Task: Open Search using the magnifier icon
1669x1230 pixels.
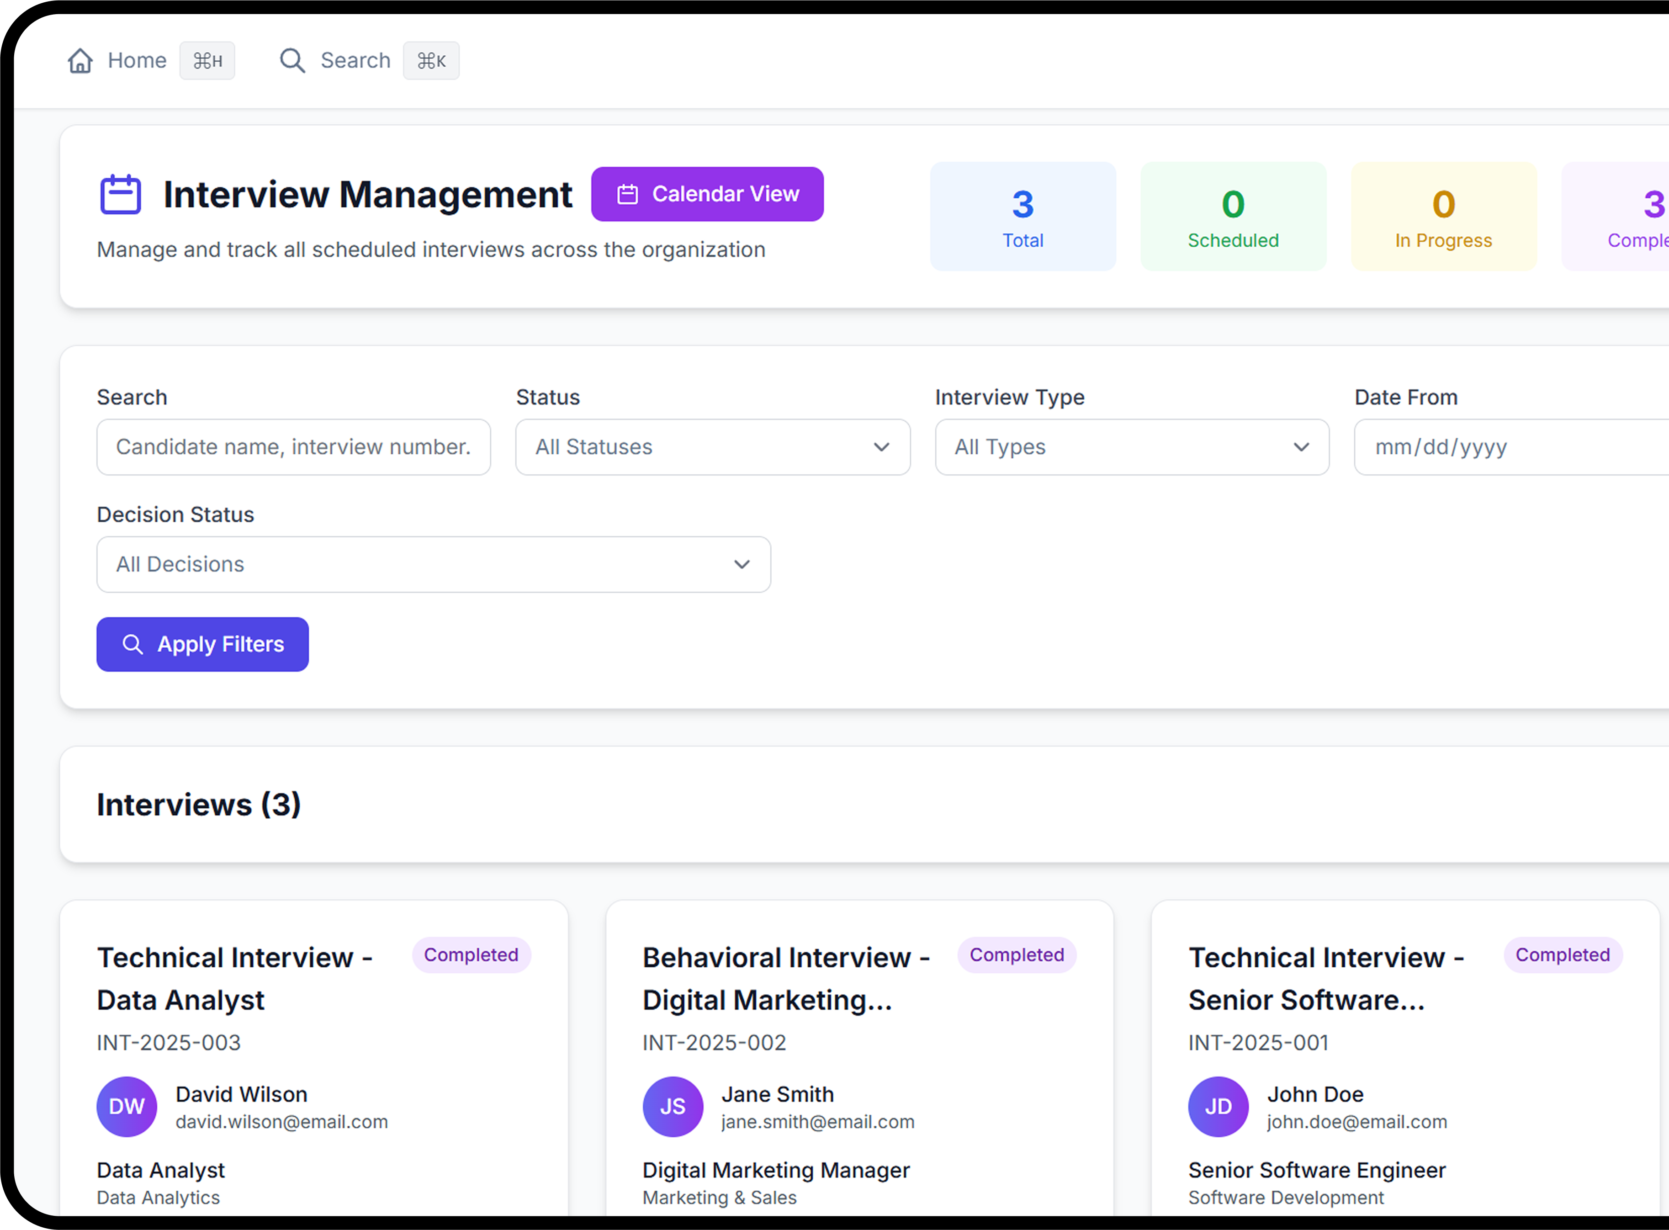Action: pos(292,60)
